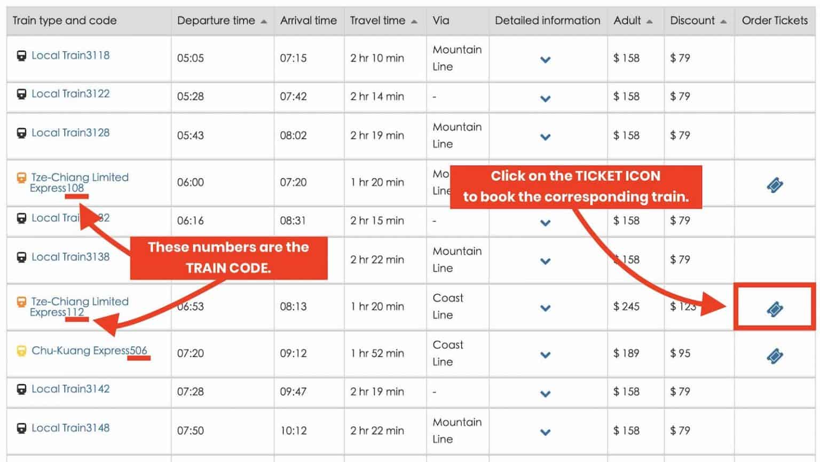This screenshot has height=462, width=820.
Task: Expand detailed information for Local Train3118
Action: tap(545, 59)
